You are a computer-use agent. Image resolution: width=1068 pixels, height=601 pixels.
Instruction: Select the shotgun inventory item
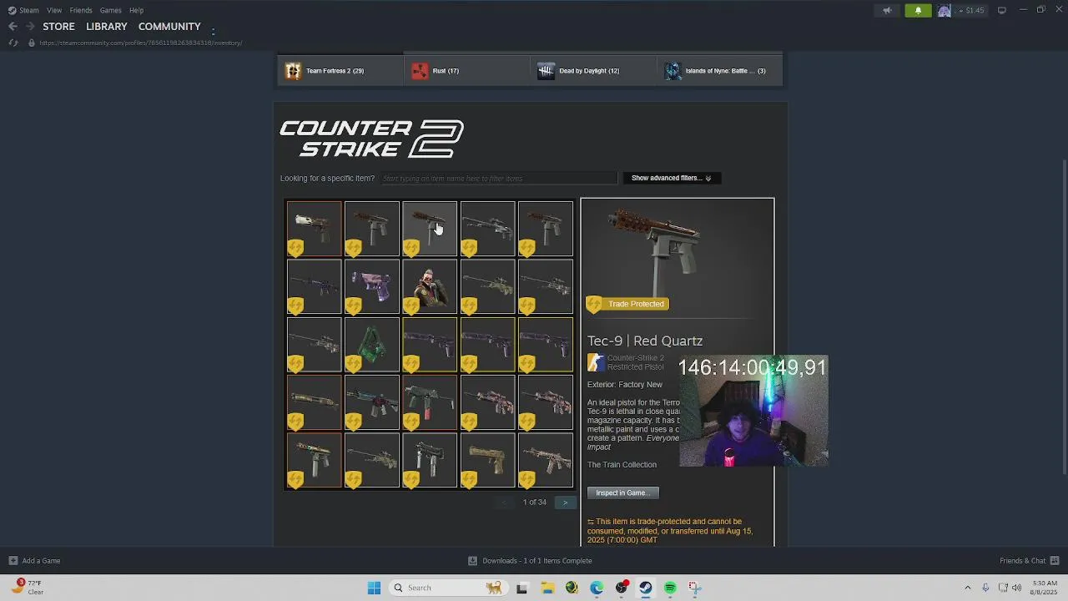315,402
